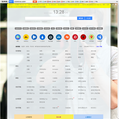Screen dimensions: 119x119
Task: Open the Baidu Music cloud icon
Action: [x=59, y=37]
